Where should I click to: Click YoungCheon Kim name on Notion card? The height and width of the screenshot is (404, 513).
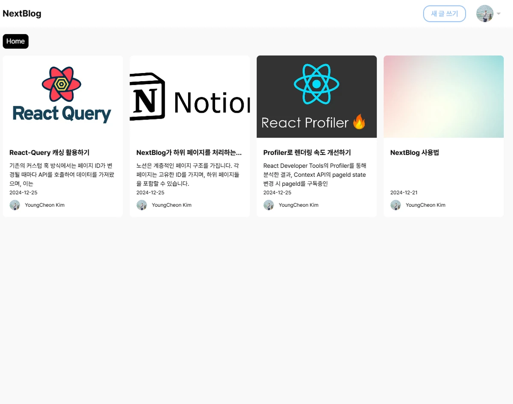click(x=171, y=205)
